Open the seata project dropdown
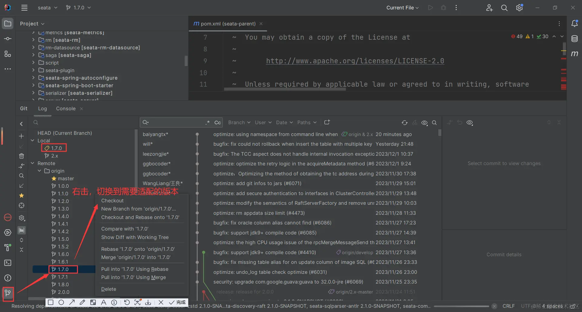 [48, 8]
